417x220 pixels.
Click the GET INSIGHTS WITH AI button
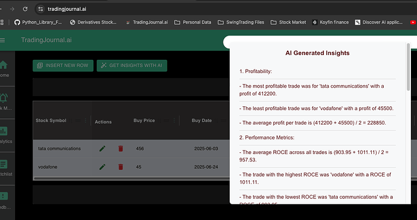tap(132, 65)
